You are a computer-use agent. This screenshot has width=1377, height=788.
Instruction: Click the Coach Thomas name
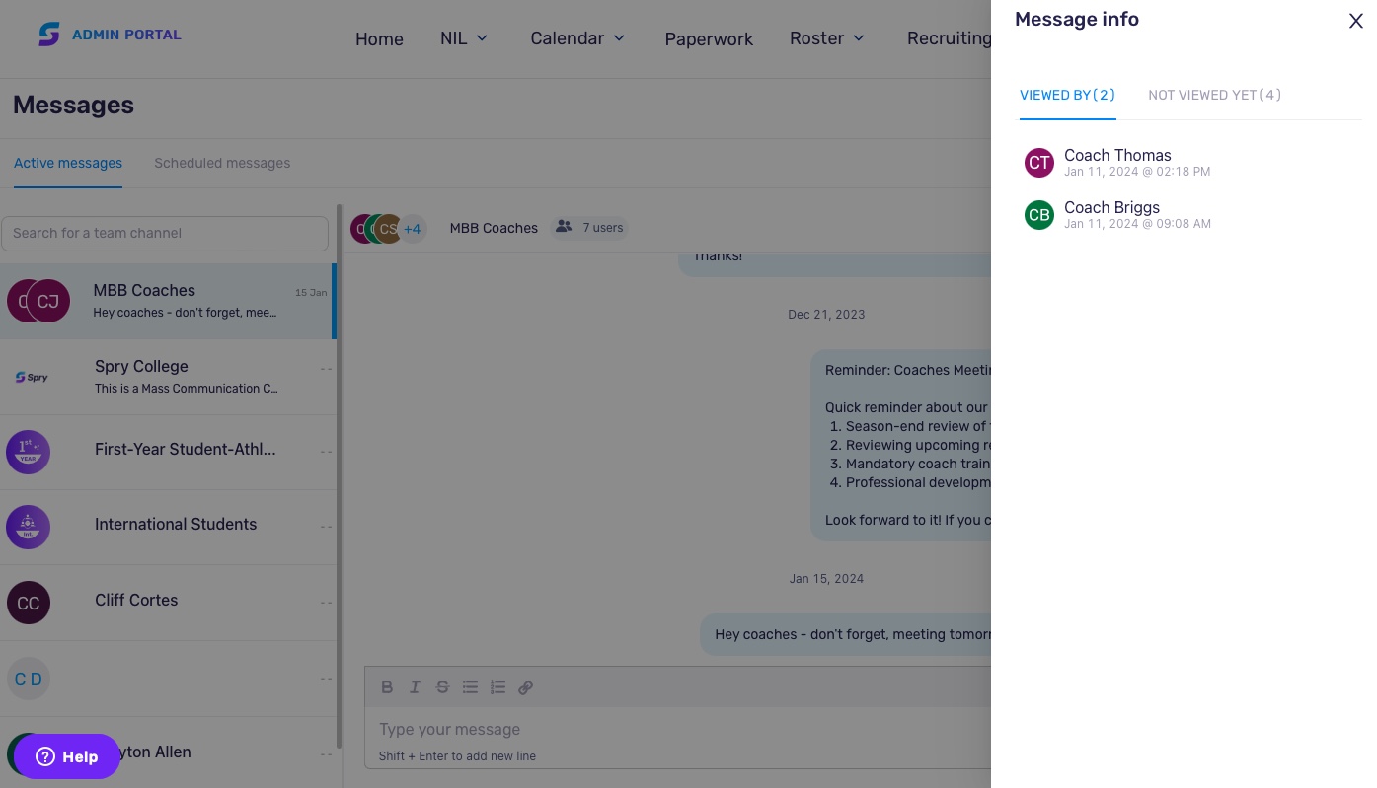point(1117,155)
